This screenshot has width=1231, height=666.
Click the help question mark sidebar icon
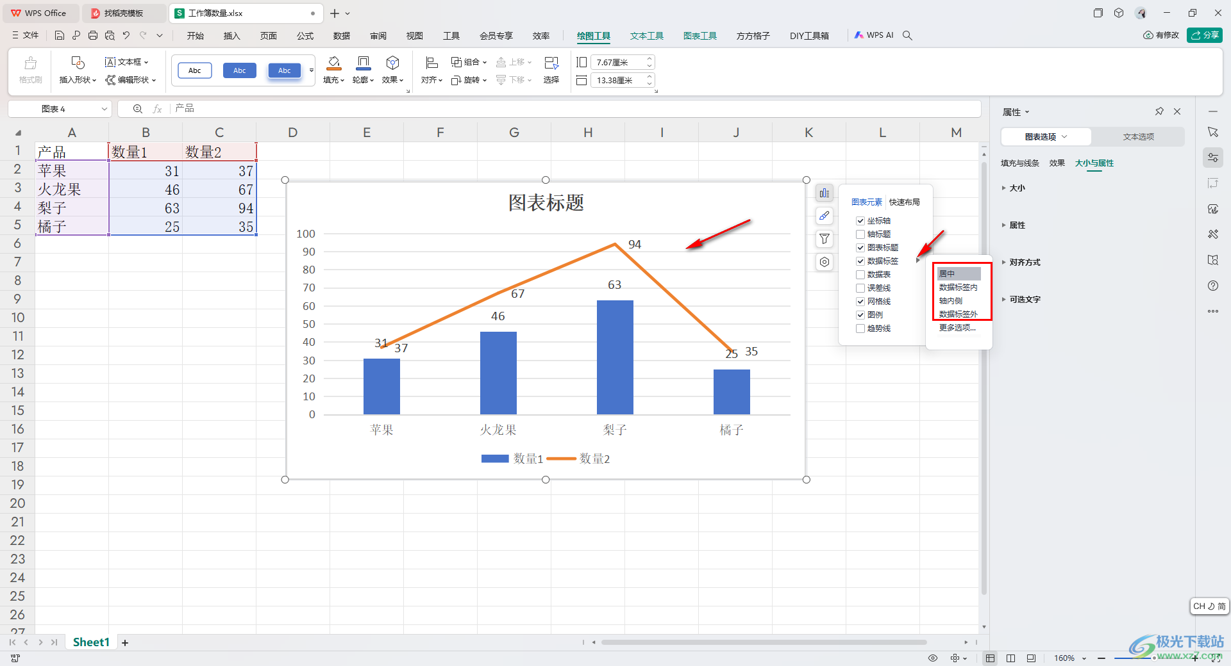pyautogui.click(x=1213, y=286)
